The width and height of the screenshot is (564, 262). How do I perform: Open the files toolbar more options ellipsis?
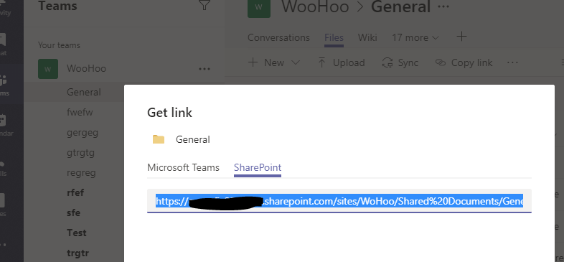pos(512,62)
